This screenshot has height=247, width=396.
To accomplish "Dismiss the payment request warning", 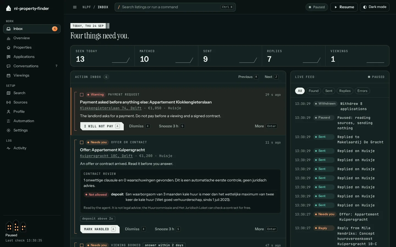I will click(139, 126).
